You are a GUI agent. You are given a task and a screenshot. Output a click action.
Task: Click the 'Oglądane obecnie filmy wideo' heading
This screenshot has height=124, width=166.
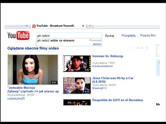[x=33, y=48]
